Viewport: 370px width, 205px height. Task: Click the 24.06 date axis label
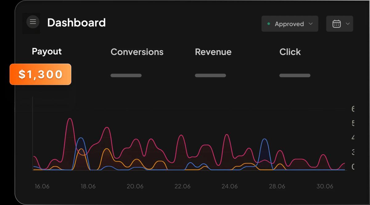coord(230,186)
